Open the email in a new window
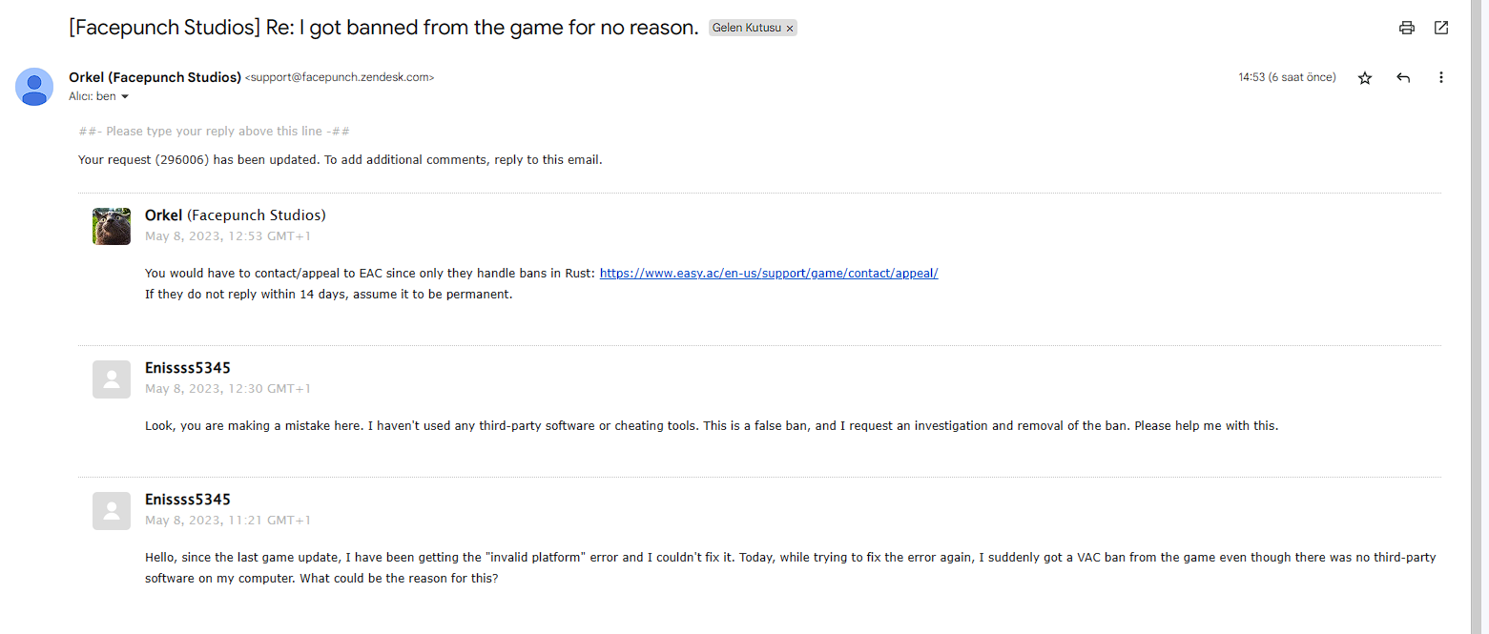The image size is (1489, 634). [x=1441, y=28]
